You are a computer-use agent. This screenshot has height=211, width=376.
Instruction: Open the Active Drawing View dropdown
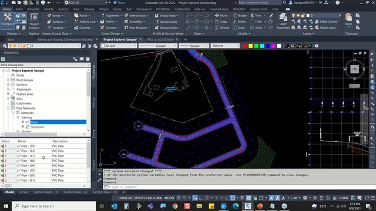tap(45, 65)
